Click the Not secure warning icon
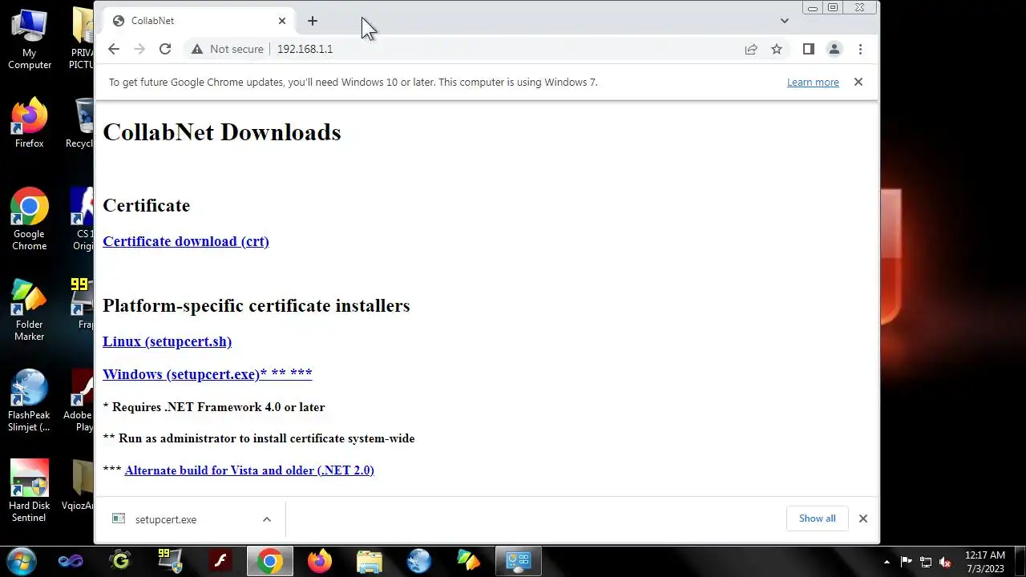The height and width of the screenshot is (577, 1026). (x=197, y=49)
